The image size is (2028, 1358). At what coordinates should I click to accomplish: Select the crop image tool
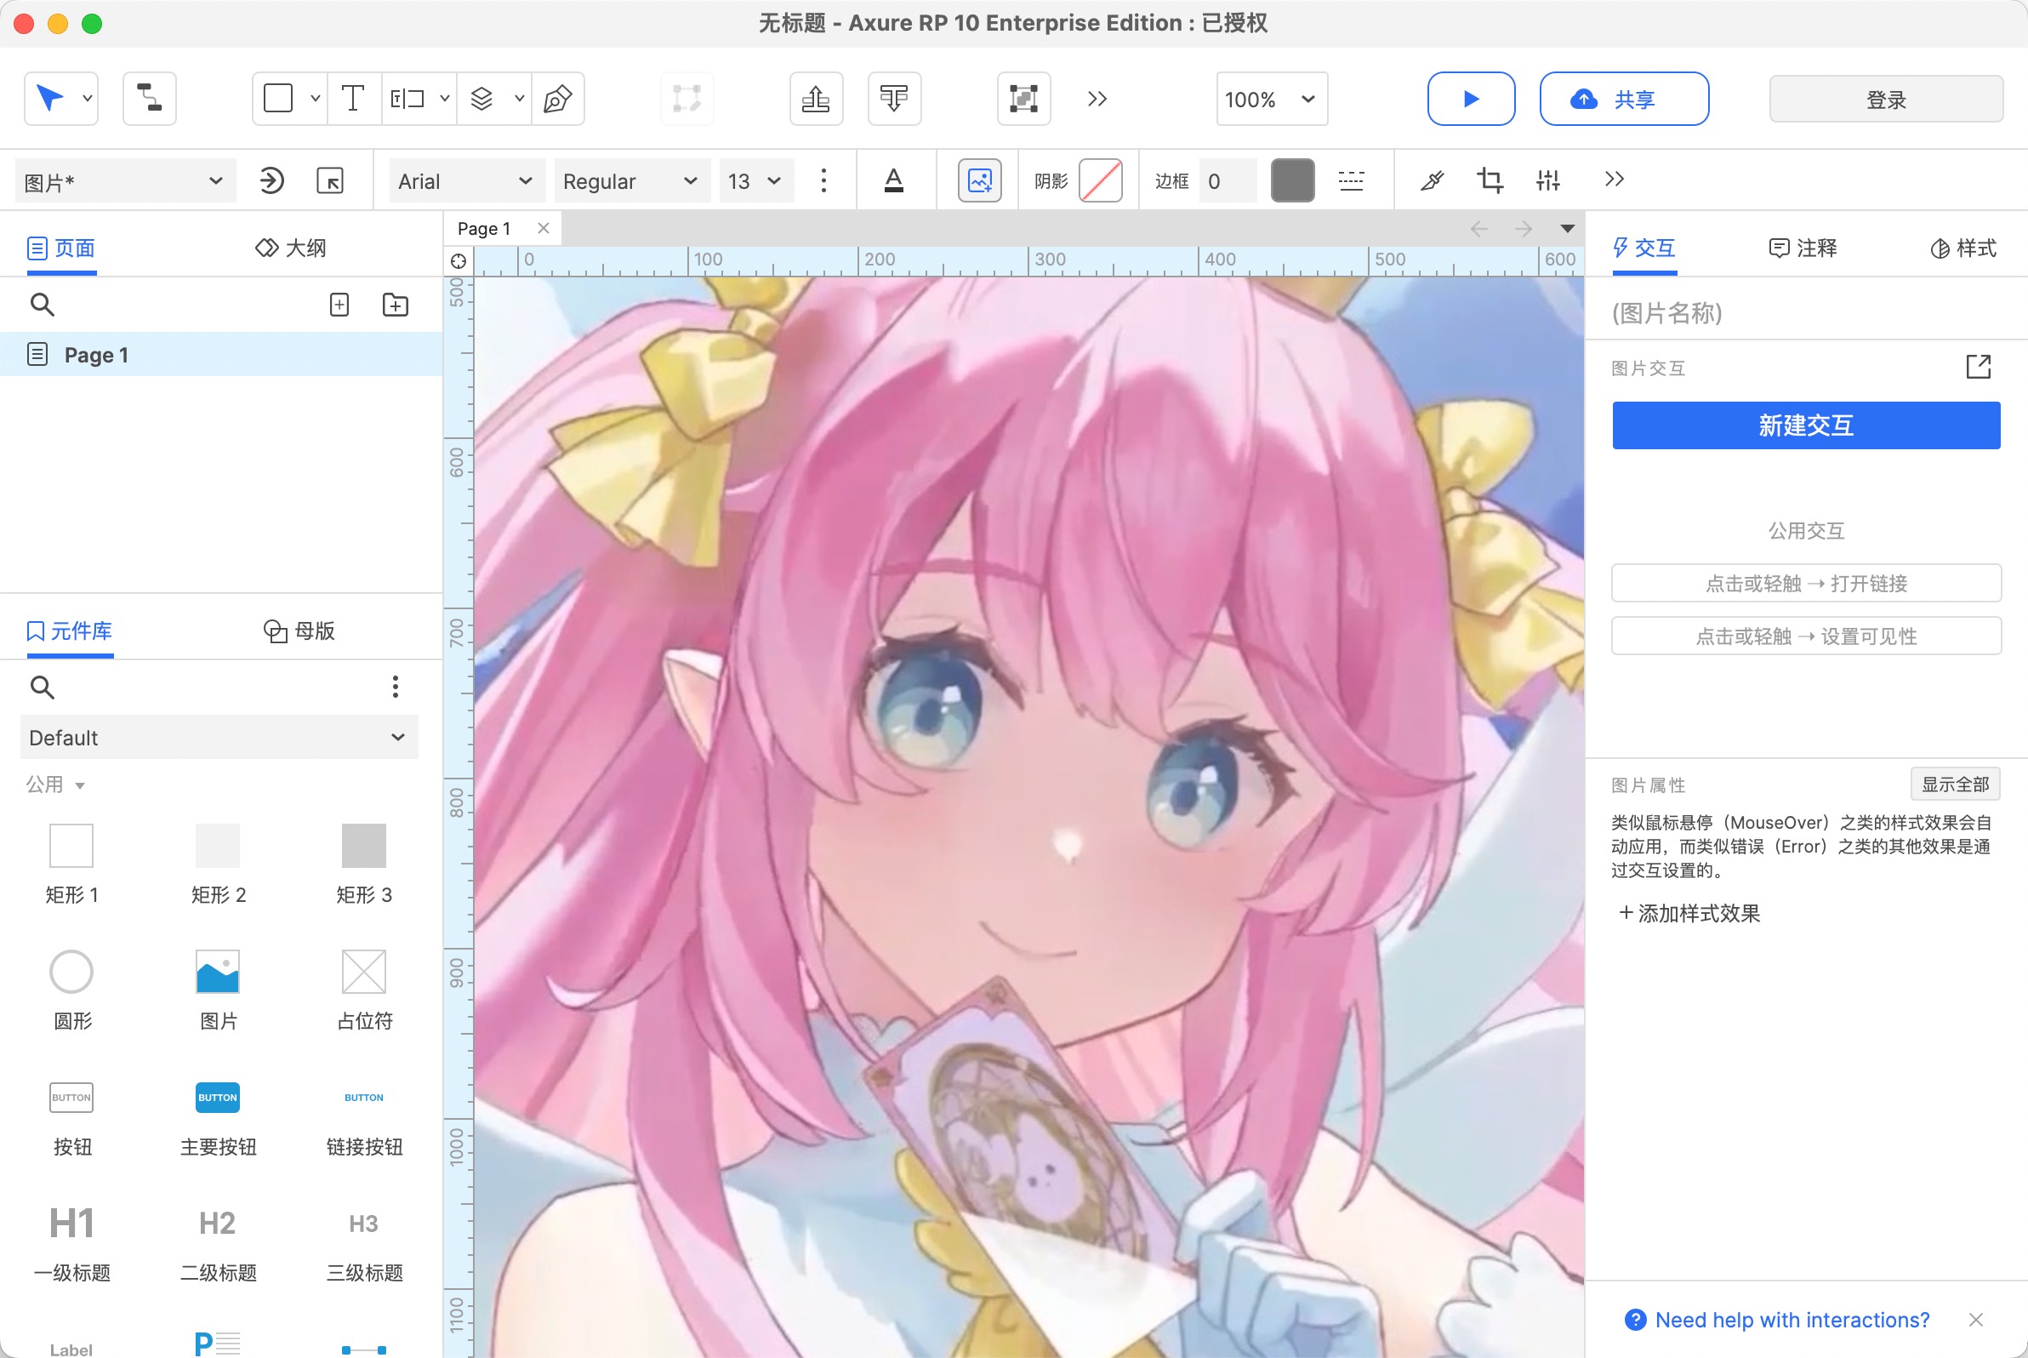(1490, 181)
